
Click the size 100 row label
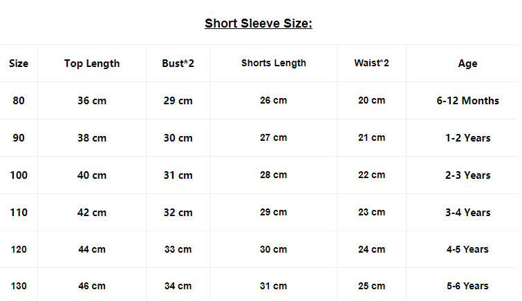point(19,175)
